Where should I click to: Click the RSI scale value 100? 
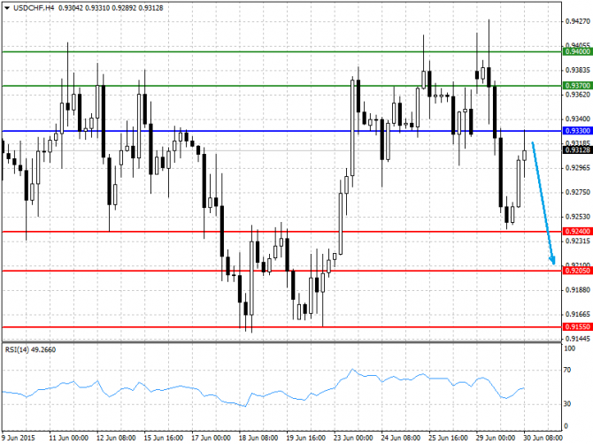(570, 348)
